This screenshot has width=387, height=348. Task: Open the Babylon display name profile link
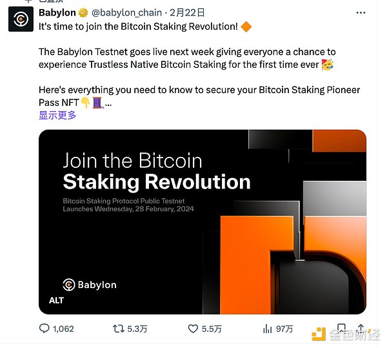57,13
